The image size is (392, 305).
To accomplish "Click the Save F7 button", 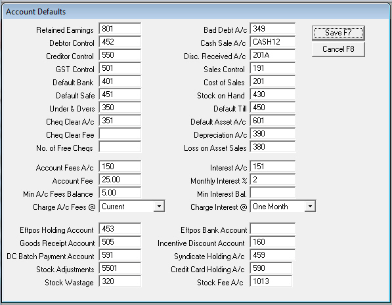I will tap(338, 33).
